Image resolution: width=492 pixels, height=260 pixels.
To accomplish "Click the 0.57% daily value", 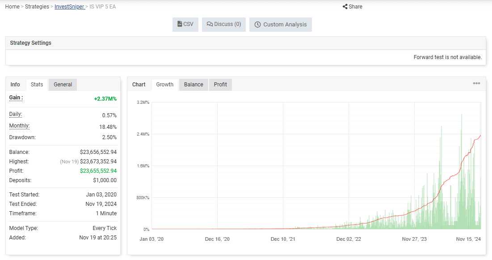I will click(109, 115).
